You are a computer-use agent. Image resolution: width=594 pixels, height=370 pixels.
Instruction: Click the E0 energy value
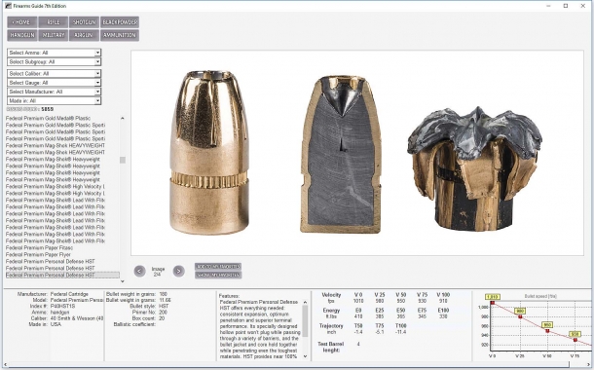coord(358,316)
